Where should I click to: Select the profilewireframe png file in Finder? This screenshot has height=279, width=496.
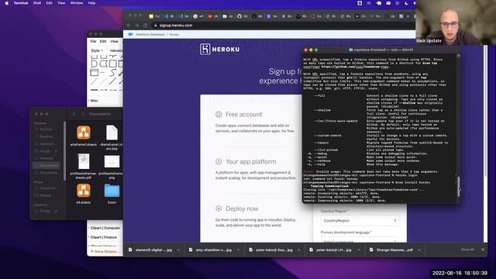coord(112,167)
